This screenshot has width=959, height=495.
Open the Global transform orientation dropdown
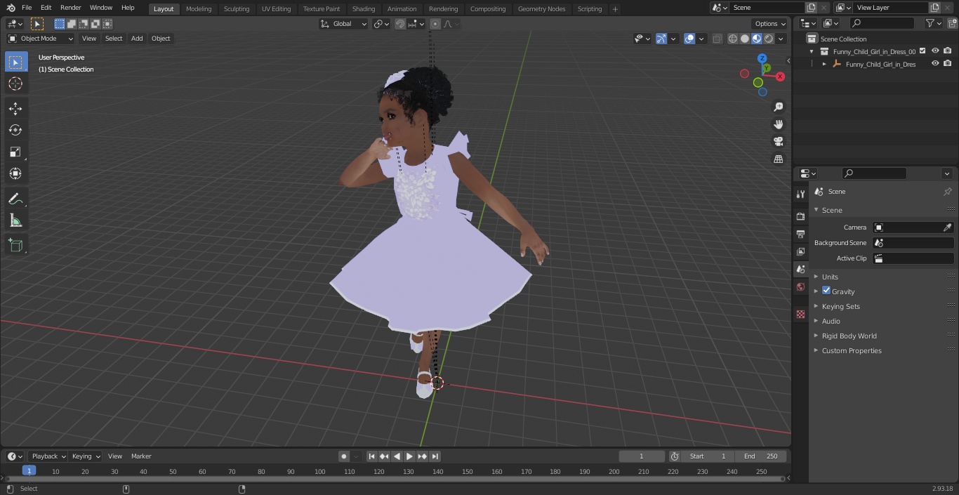(344, 24)
